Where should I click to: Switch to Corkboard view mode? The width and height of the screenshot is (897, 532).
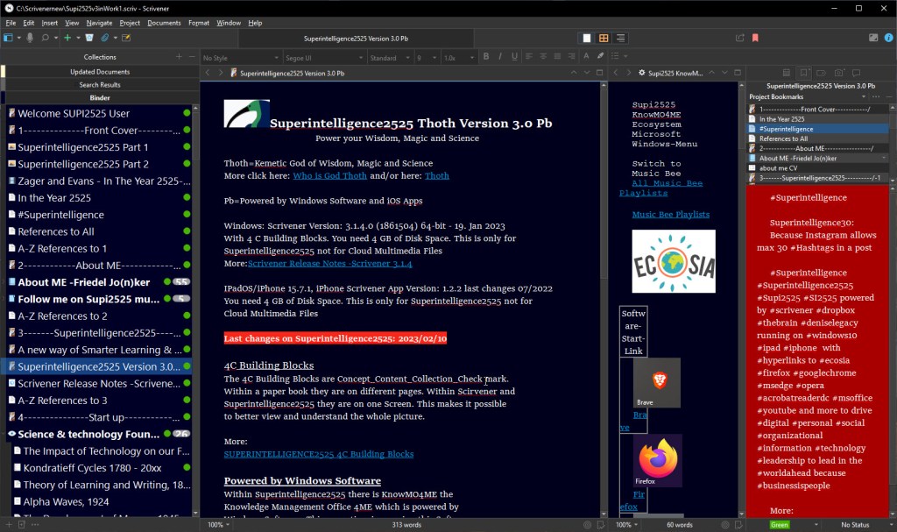pos(604,38)
